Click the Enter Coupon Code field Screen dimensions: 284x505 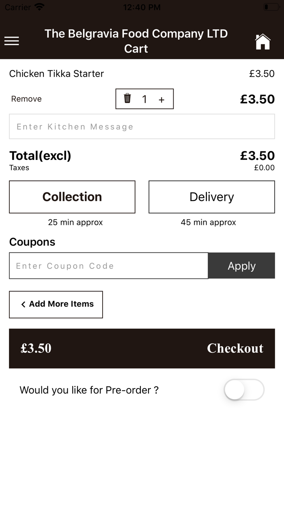(109, 266)
